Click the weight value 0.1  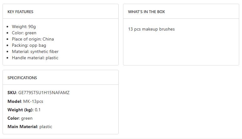pos(38,110)
